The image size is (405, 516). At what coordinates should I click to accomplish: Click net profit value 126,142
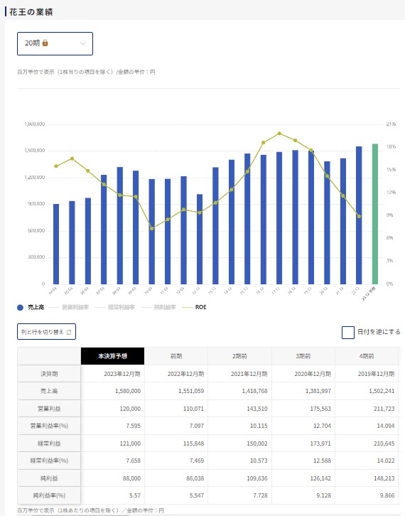[x=320, y=478]
